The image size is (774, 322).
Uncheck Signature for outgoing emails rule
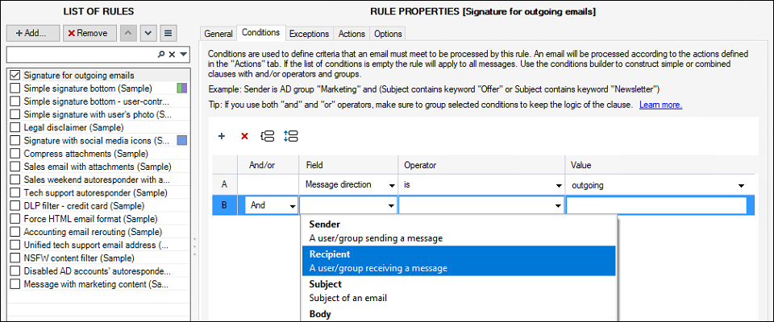15,76
